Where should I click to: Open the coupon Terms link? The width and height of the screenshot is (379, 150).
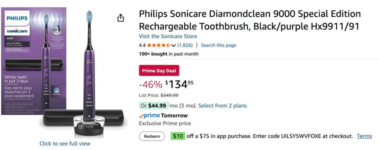pyautogui.click(x=364, y=136)
